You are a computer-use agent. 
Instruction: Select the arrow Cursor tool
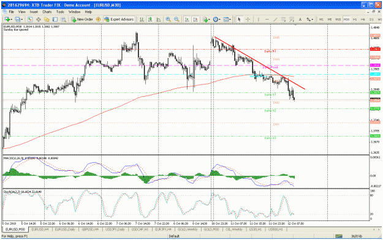pos(239,20)
